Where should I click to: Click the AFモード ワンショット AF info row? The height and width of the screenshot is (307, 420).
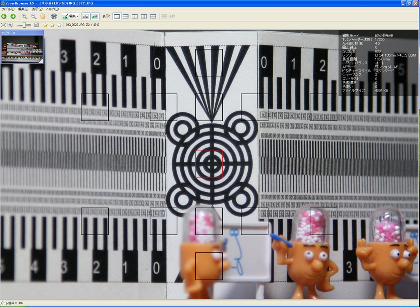(x=370, y=67)
